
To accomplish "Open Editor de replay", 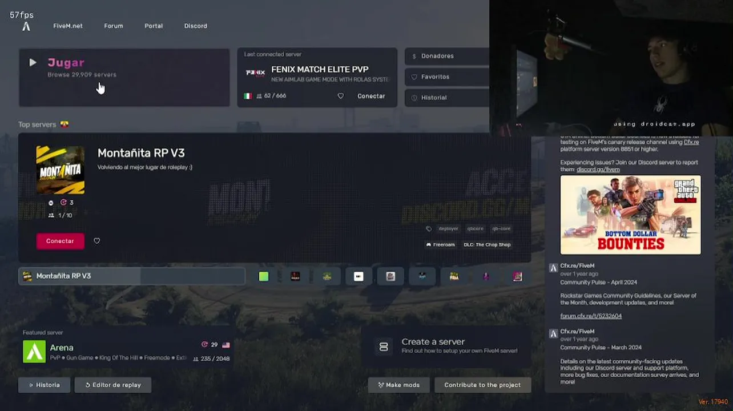I will [113, 385].
